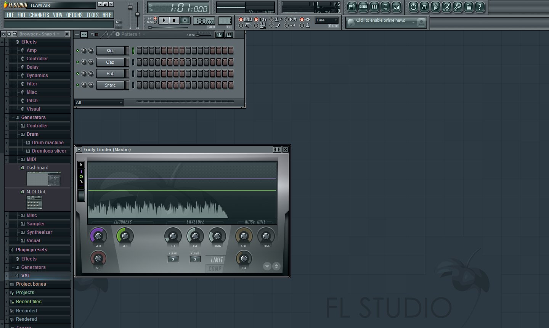Click the Fruity Limiter up-down round button

[x=276, y=266]
